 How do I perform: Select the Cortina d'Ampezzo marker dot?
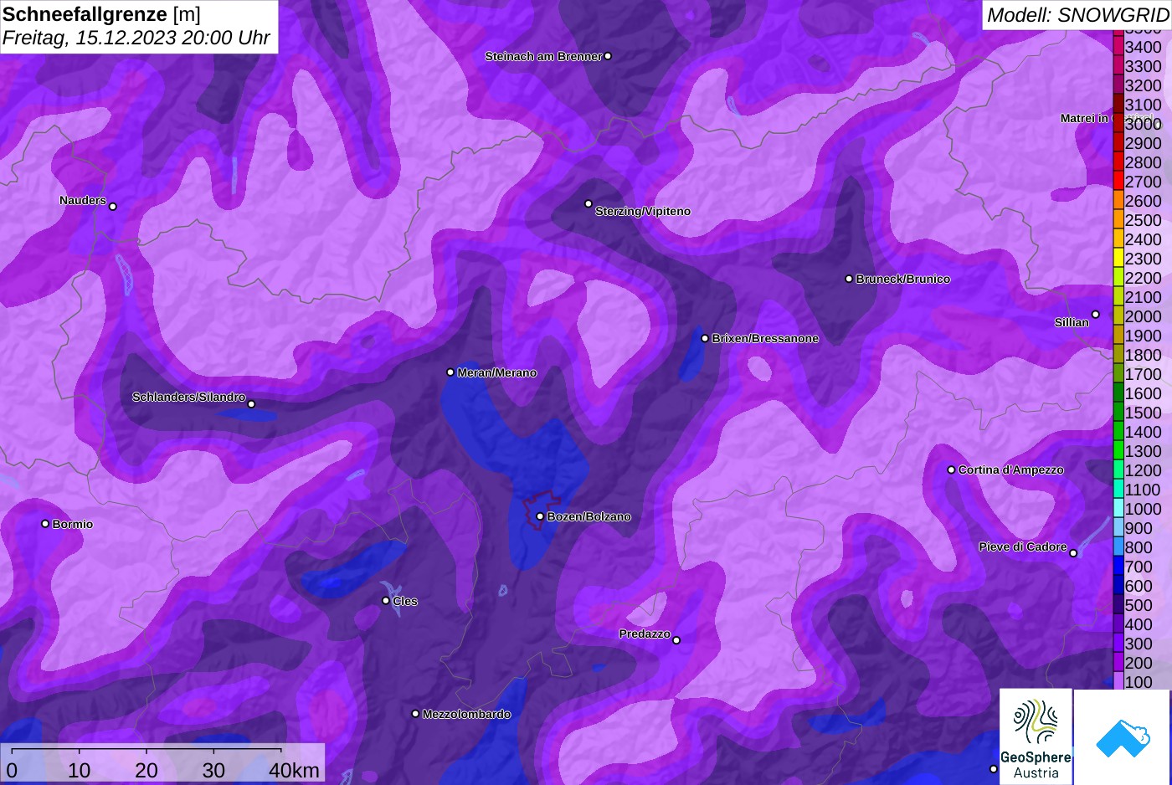point(951,469)
